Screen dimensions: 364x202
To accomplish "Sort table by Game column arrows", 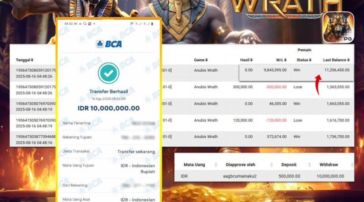I will pos(207,60).
